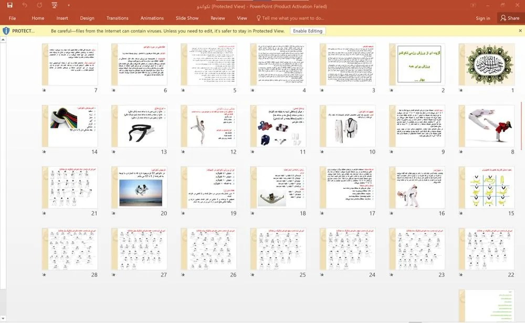Click transition star under slide 18
This screenshot has width=525, height=323.
(x=253, y=213)
